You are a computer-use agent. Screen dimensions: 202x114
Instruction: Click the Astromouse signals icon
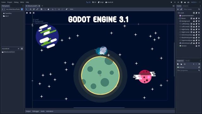(191, 43)
